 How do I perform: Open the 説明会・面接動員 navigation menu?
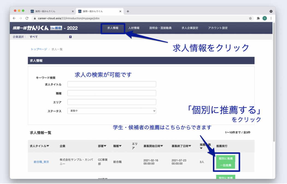pyautogui.click(x=161, y=28)
